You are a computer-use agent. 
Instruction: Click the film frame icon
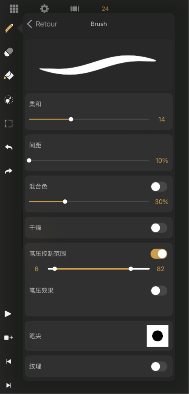pyautogui.click(x=75, y=8)
